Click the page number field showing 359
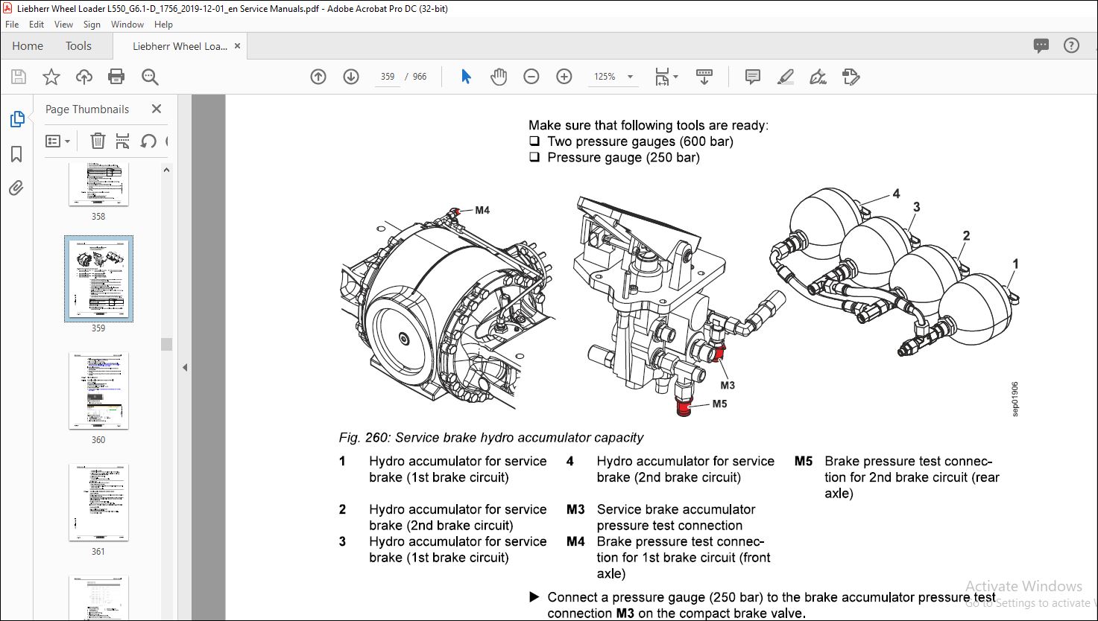Image resolution: width=1098 pixels, height=621 pixels. point(387,77)
